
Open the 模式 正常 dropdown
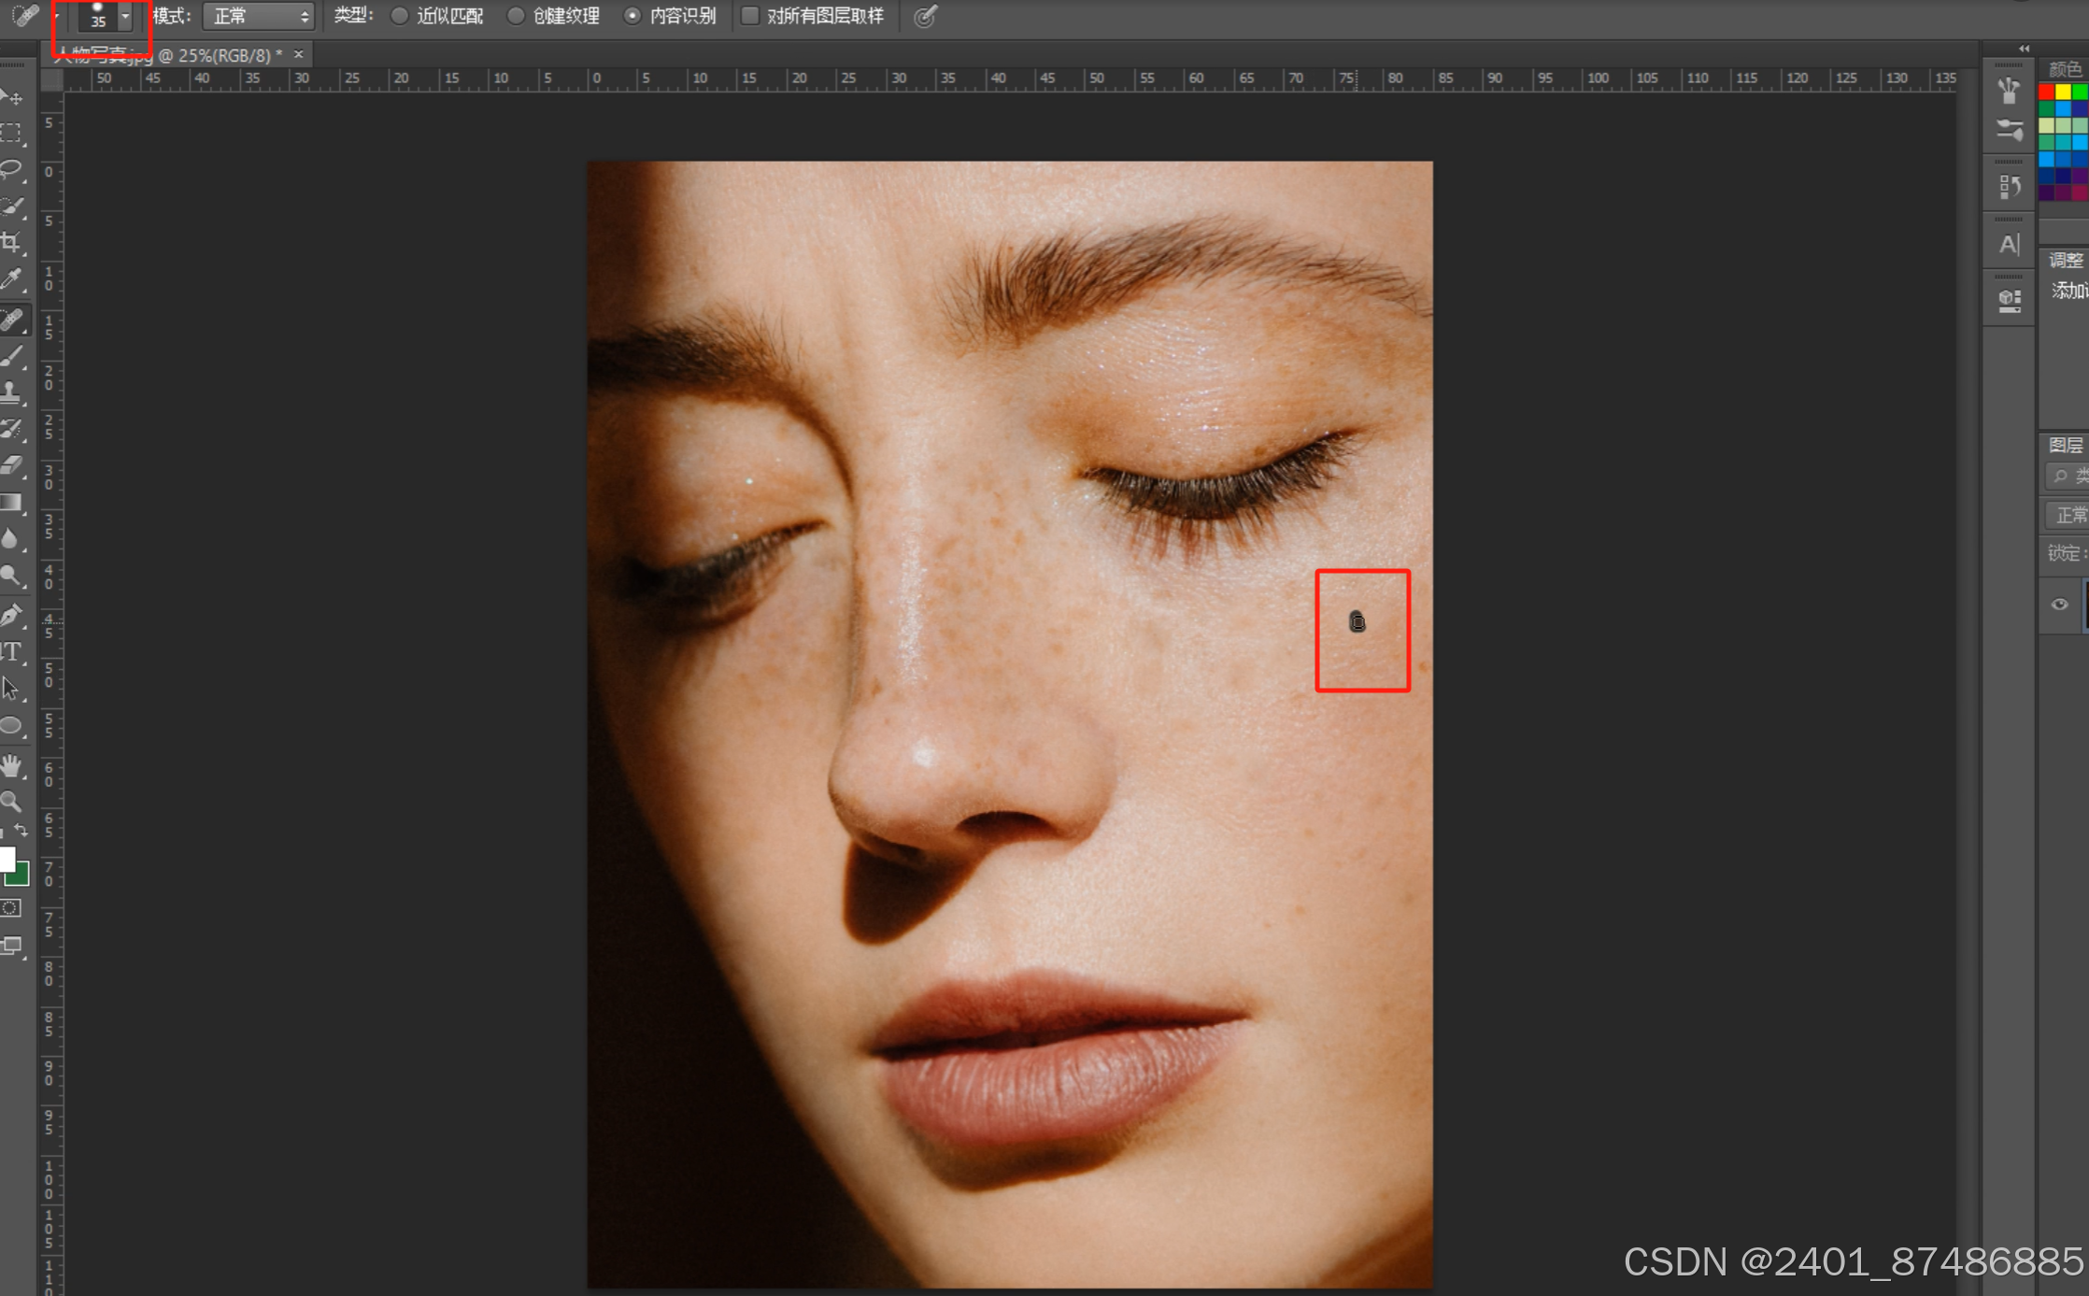[258, 16]
